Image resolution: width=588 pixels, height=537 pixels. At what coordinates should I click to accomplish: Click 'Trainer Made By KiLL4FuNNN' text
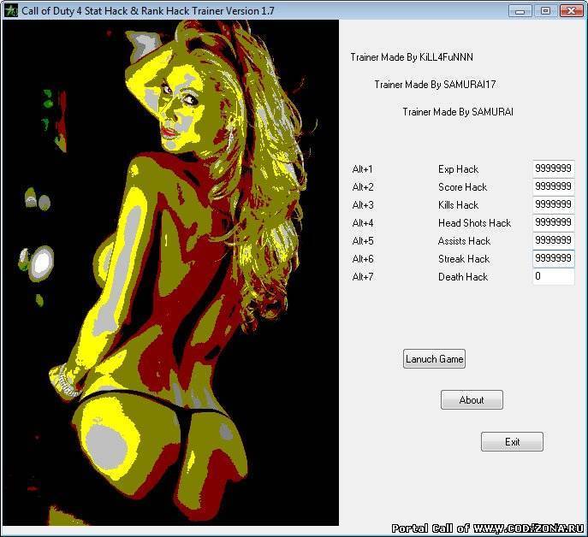[x=412, y=57]
